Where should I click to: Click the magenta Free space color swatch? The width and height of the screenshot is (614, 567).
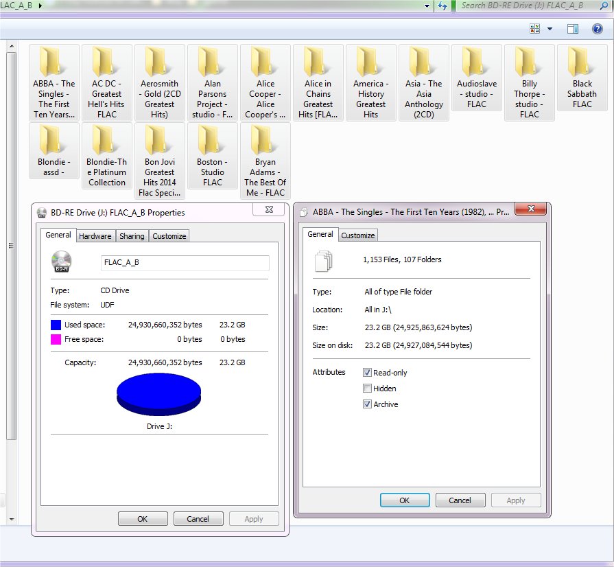[56, 339]
